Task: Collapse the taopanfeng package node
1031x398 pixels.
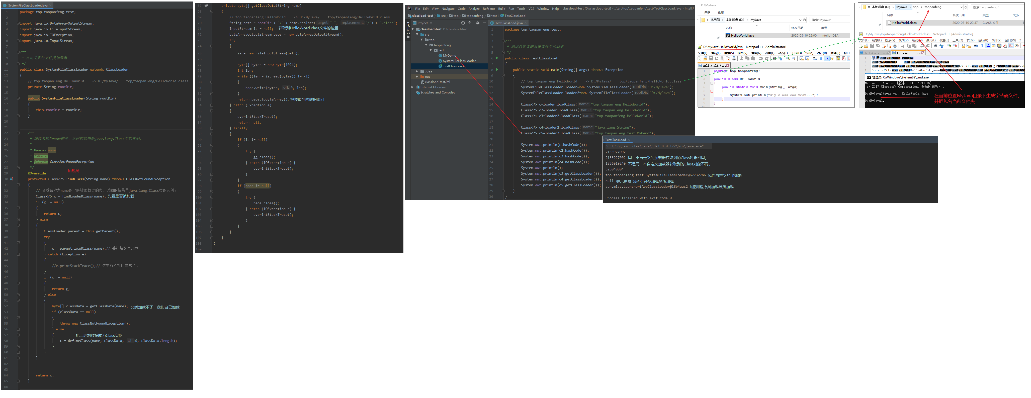Action: pos(426,45)
